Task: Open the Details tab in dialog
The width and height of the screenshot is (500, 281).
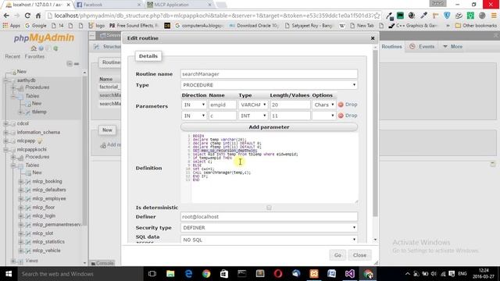Action: (x=148, y=56)
